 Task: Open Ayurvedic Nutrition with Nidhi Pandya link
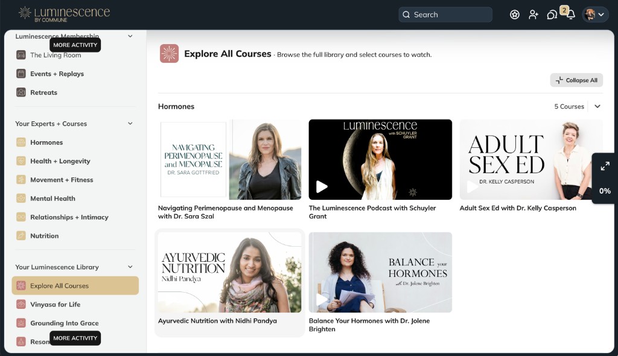pos(217,321)
